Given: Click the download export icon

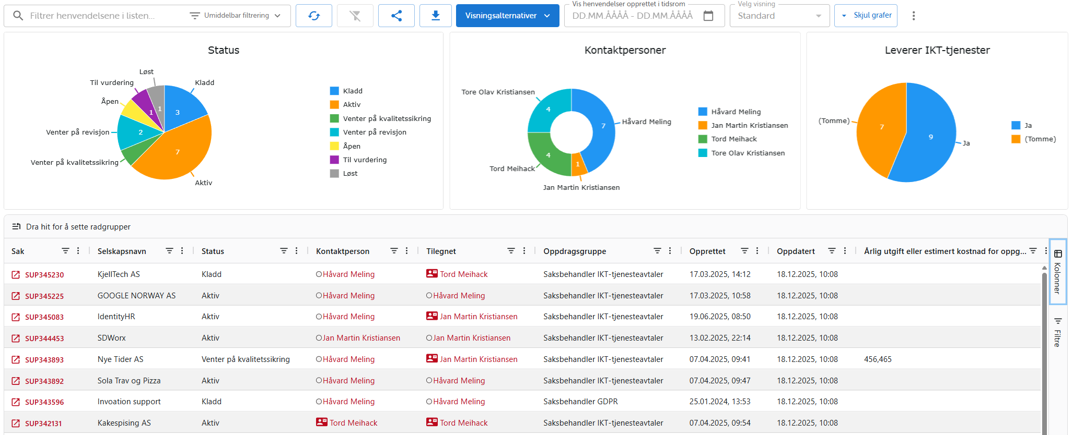Looking at the screenshot, I should click(x=435, y=16).
